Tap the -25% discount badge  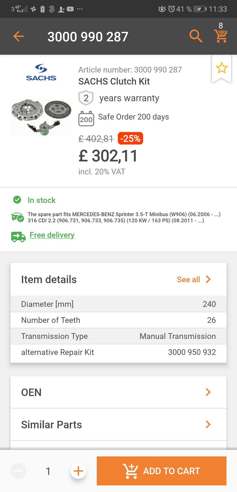tap(130, 139)
